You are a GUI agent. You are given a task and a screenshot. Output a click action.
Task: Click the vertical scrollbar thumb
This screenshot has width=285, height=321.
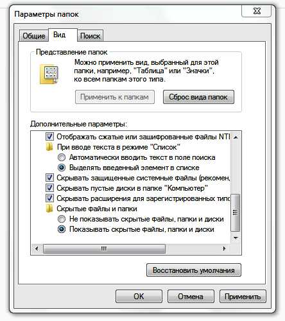236,213
